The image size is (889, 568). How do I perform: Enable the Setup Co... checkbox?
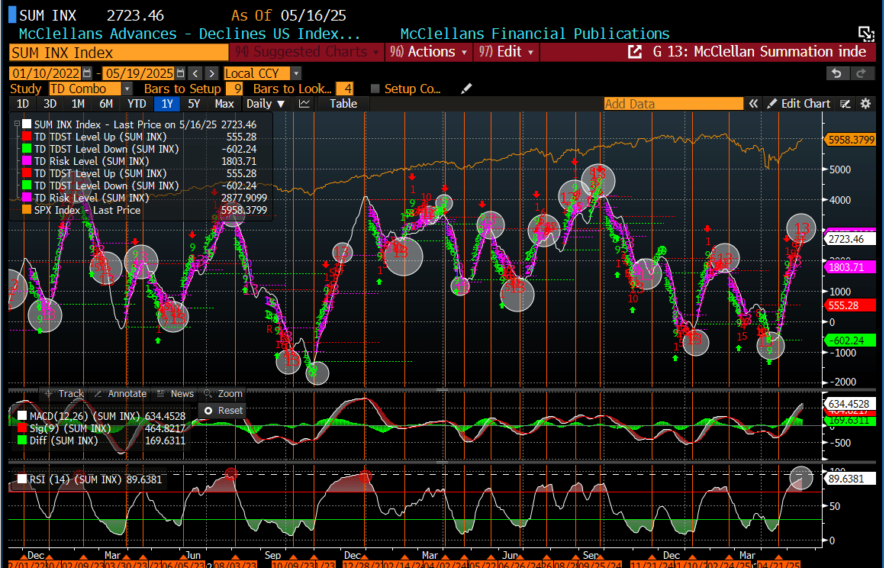(x=375, y=89)
